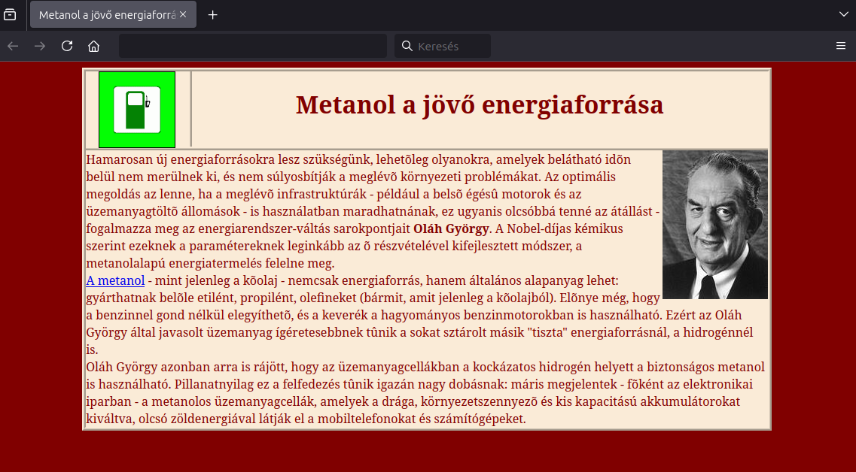856x472 pixels.
Task: Click the line starting Oláh György azonban arra
Action: point(425,367)
